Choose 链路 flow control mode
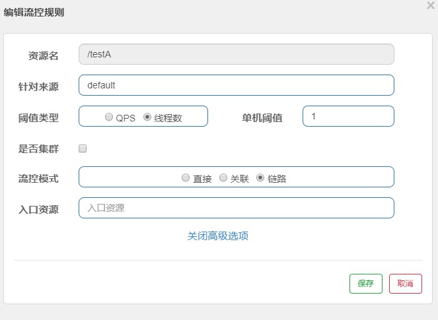This screenshot has height=320, width=438. pyautogui.click(x=260, y=177)
